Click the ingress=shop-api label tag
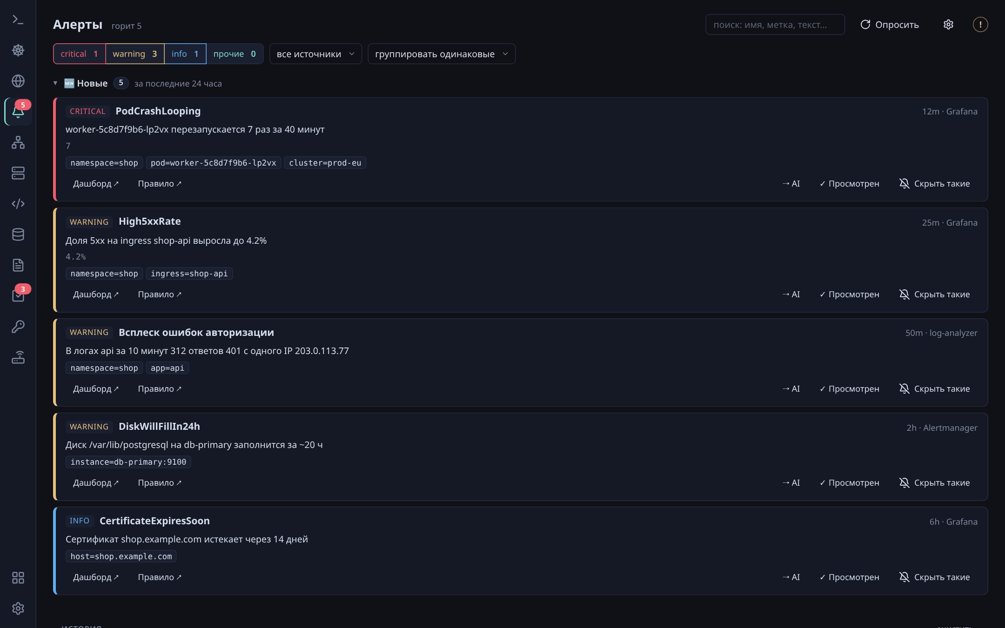 pyautogui.click(x=189, y=274)
